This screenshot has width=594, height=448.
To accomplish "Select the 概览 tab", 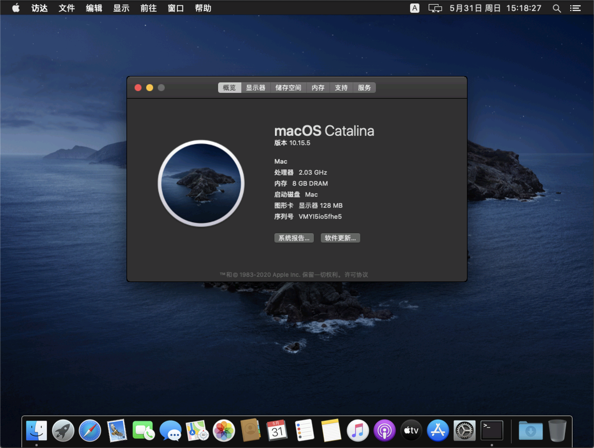I will (229, 88).
